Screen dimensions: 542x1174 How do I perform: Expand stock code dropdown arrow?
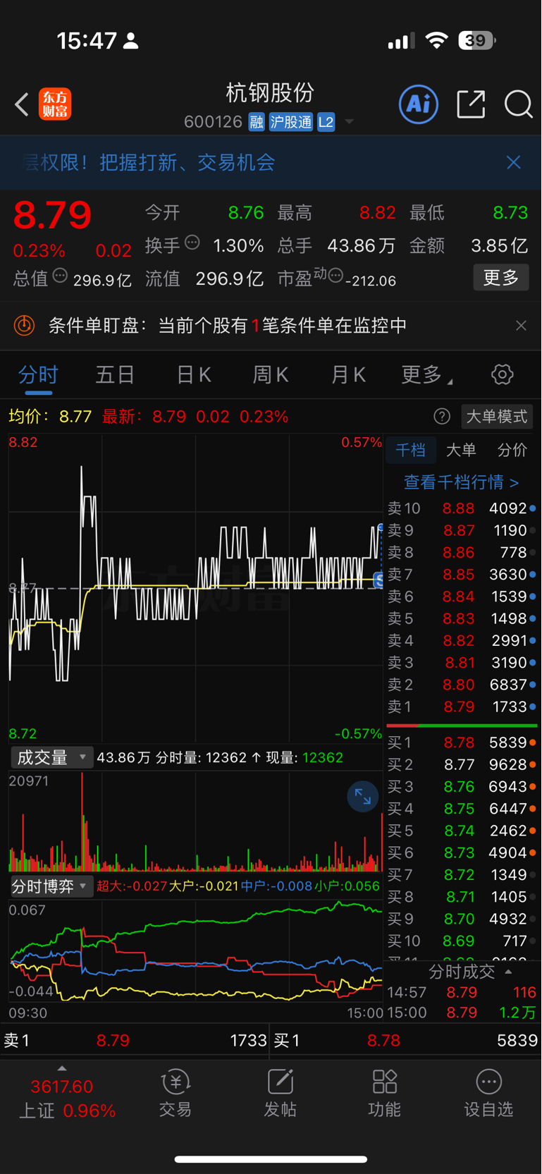click(x=349, y=123)
